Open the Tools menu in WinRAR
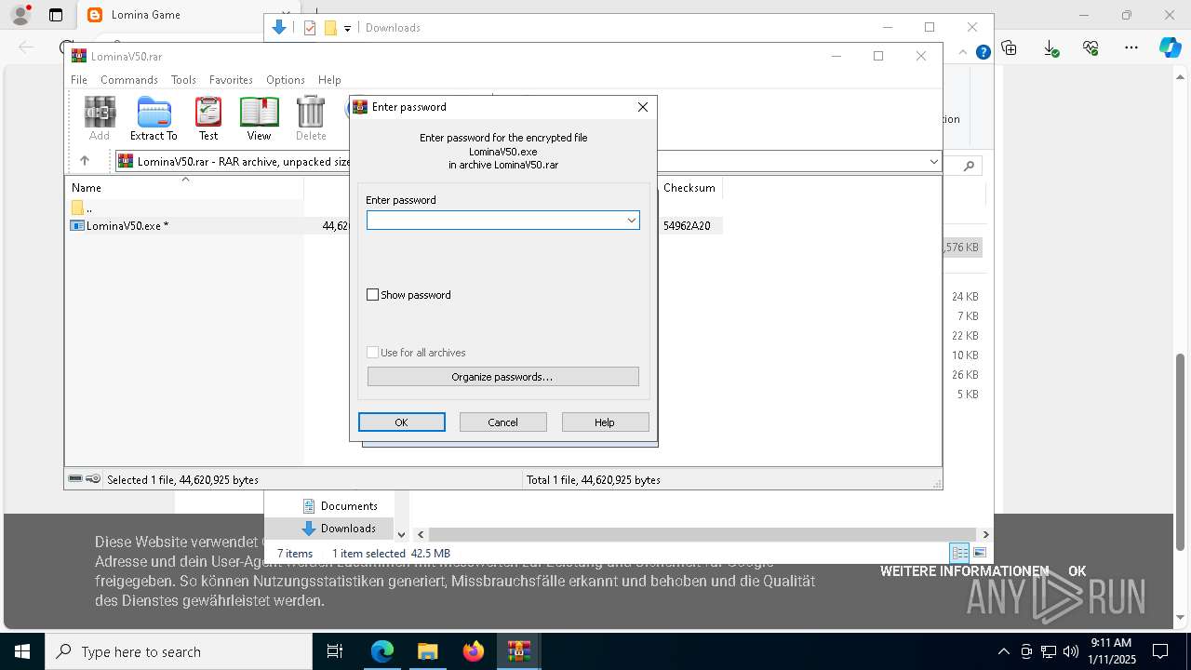This screenshot has height=670, width=1191. pyautogui.click(x=183, y=80)
